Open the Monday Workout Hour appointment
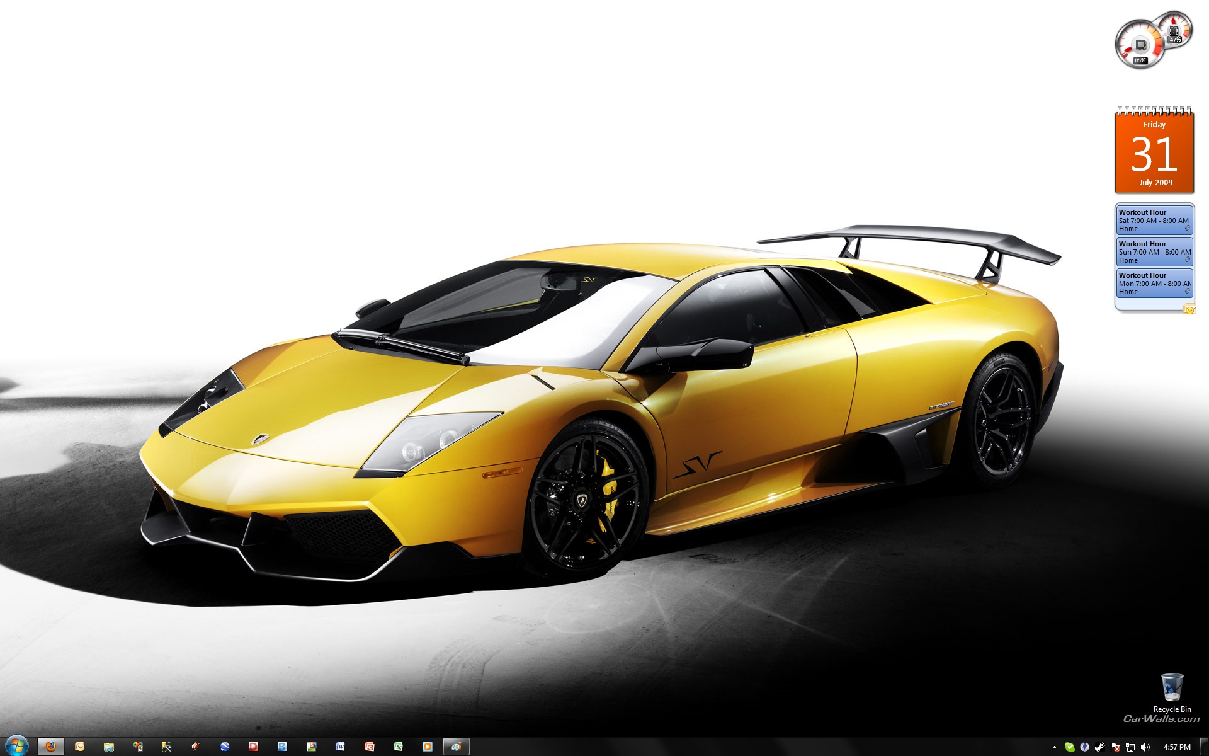Image resolution: width=1209 pixels, height=756 pixels. pos(1154,283)
